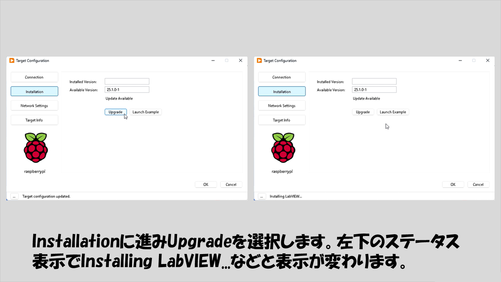Click Installed Version field in right window
This screenshot has width=501, height=282.
point(374,81)
